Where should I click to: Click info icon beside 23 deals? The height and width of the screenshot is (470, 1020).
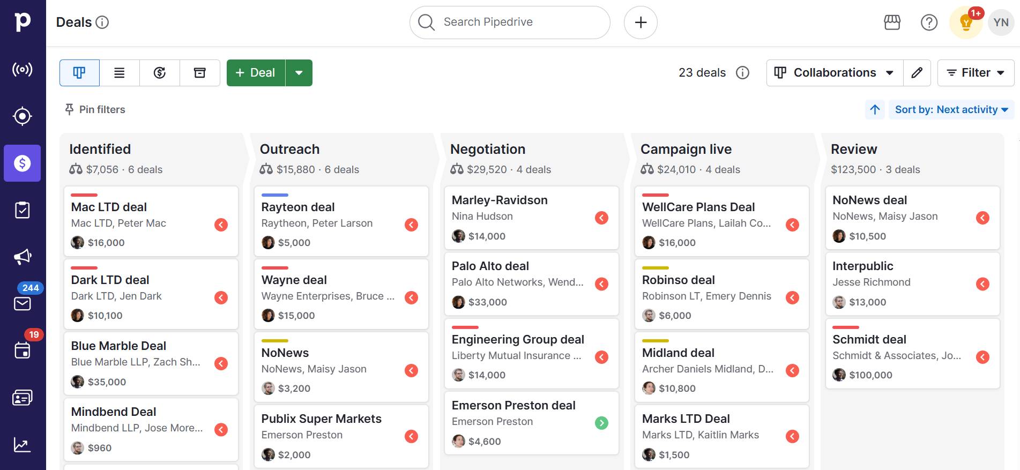[742, 72]
